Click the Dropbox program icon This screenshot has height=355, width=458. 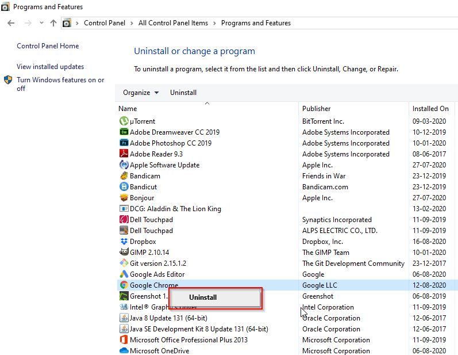point(124,241)
